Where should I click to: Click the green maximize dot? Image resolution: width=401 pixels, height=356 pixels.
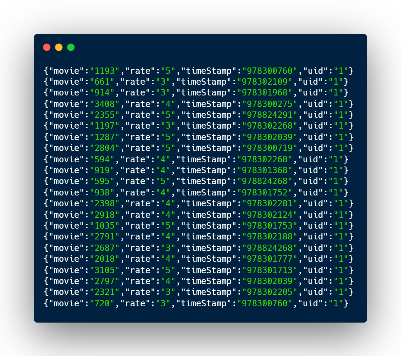click(71, 47)
